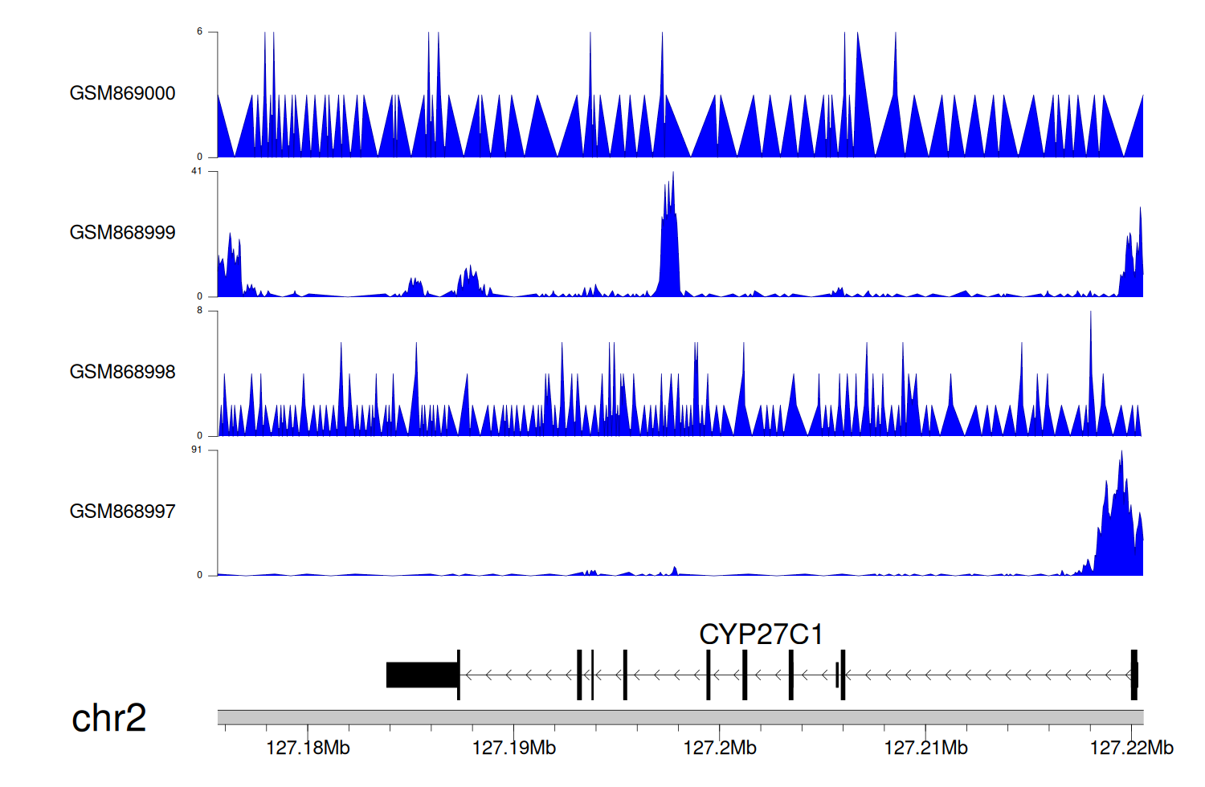This screenshot has width=1205, height=787.
Task: Click the chr2 chromosome label
Action: tap(108, 718)
